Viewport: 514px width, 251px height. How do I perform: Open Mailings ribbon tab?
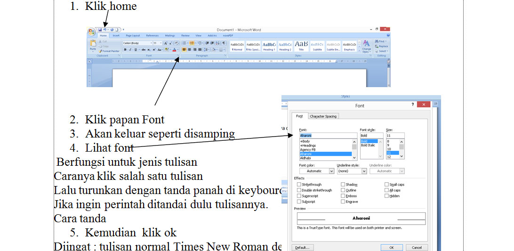tap(170, 36)
